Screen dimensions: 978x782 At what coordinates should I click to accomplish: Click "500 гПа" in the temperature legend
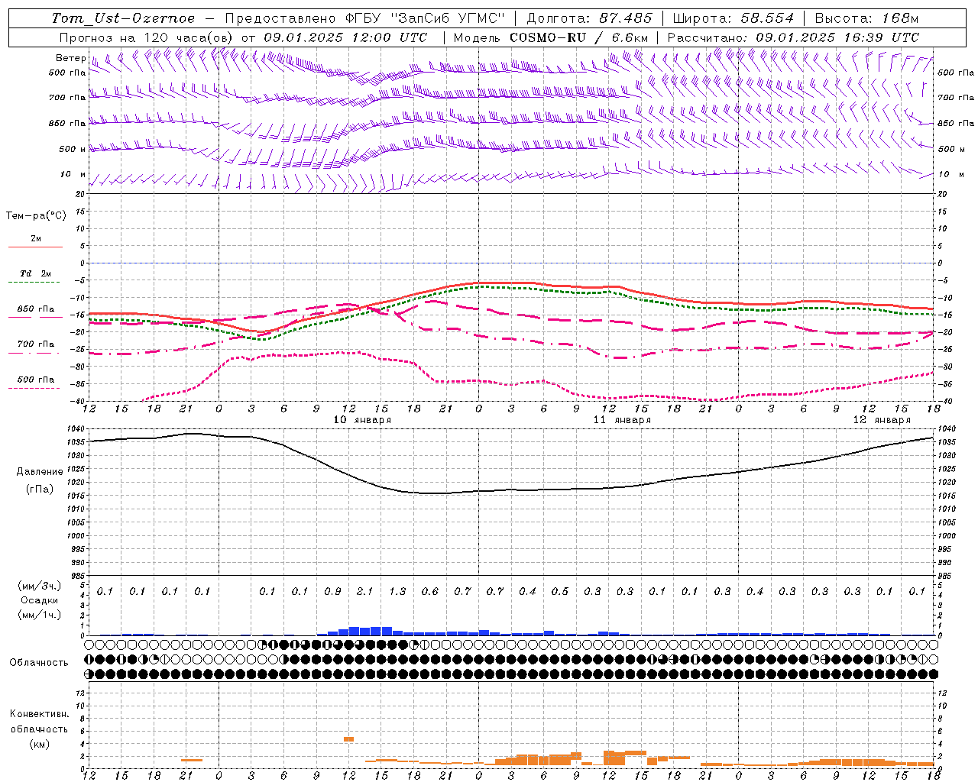point(36,380)
